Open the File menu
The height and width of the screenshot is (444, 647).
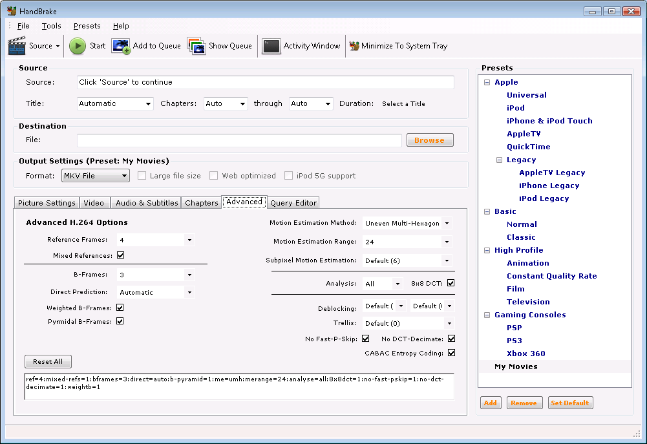pos(23,26)
